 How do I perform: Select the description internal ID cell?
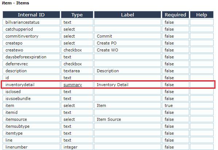click(31, 71)
